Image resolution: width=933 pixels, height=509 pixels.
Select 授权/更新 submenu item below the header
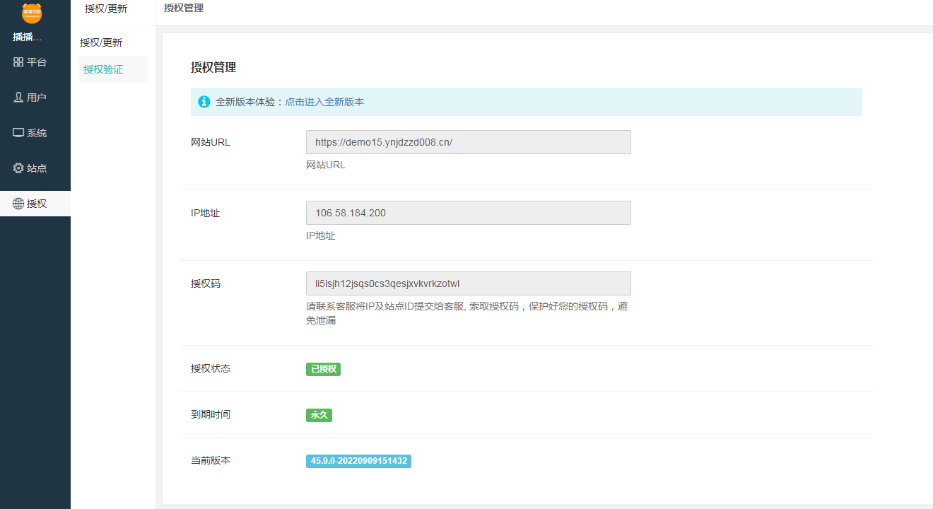pyautogui.click(x=101, y=42)
